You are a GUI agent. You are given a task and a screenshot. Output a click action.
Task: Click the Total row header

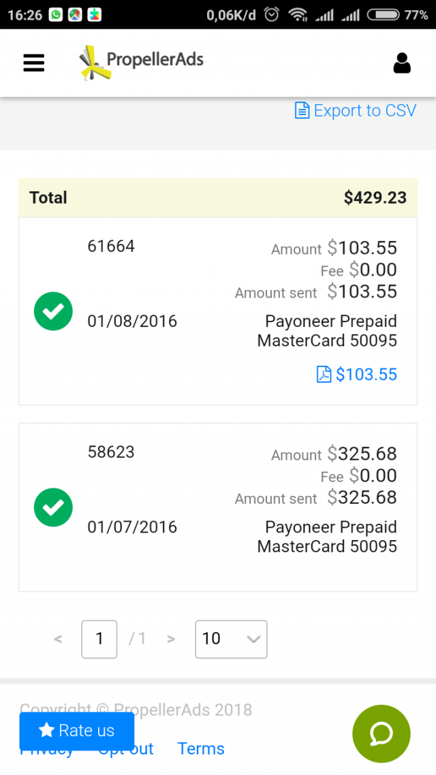(48, 198)
